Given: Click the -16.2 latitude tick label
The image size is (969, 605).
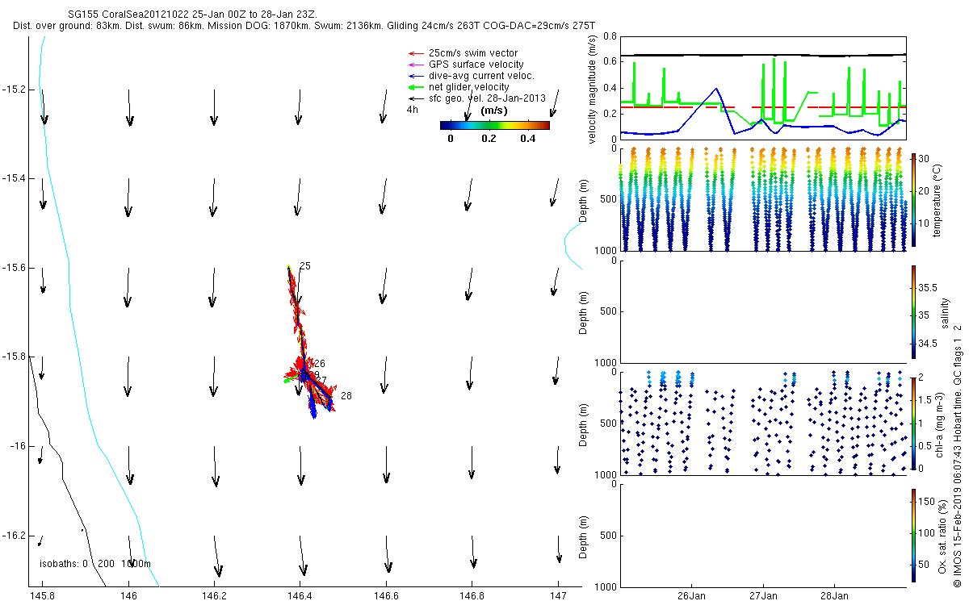Looking at the screenshot, I should coord(15,536).
